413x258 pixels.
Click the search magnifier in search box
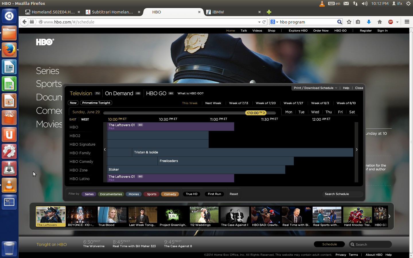340,22
